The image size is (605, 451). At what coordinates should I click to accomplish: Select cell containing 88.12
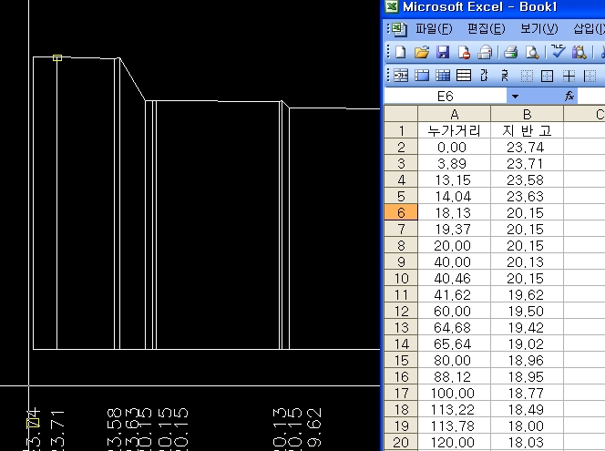[454, 376]
